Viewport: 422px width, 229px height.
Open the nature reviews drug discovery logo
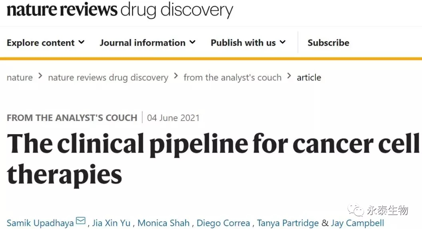point(120,10)
